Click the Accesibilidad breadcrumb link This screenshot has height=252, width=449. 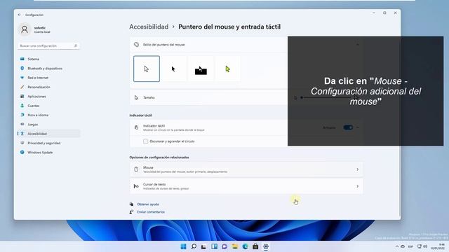click(149, 27)
